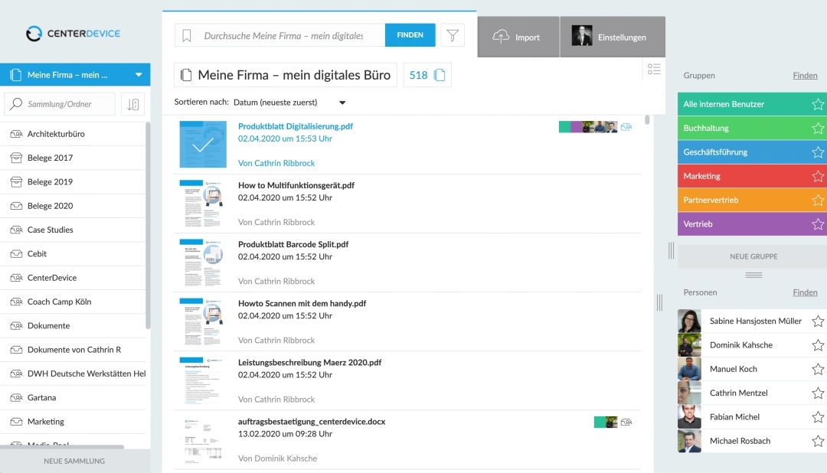This screenshot has width=827, height=473.
Task: Click NEUE SAMMLUNG button
Action: (74, 461)
